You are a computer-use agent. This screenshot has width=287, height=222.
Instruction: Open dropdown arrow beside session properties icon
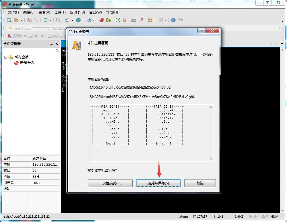(x=50, y=20)
